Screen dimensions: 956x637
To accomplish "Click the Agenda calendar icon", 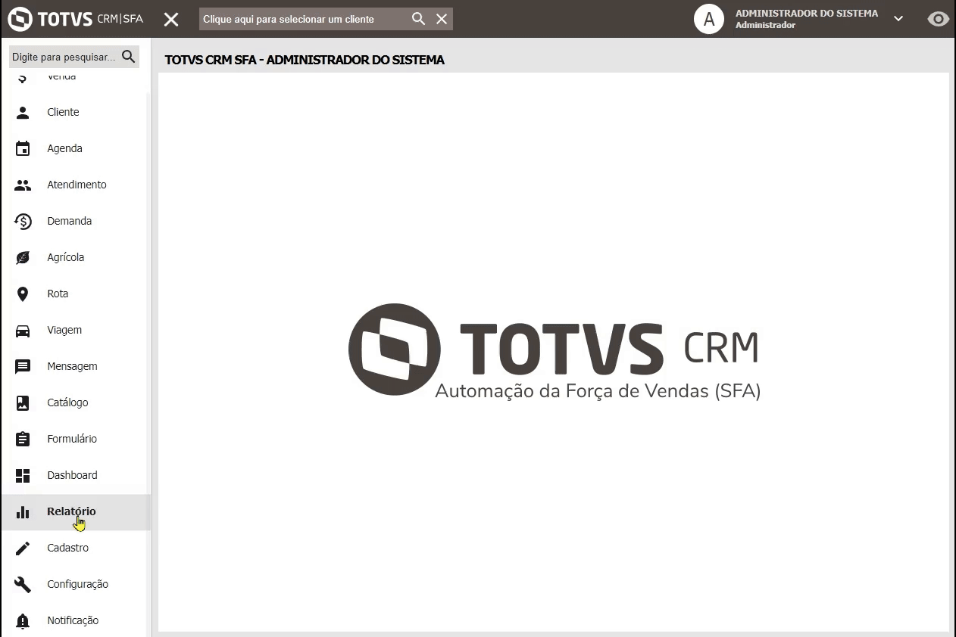I will click(x=23, y=148).
